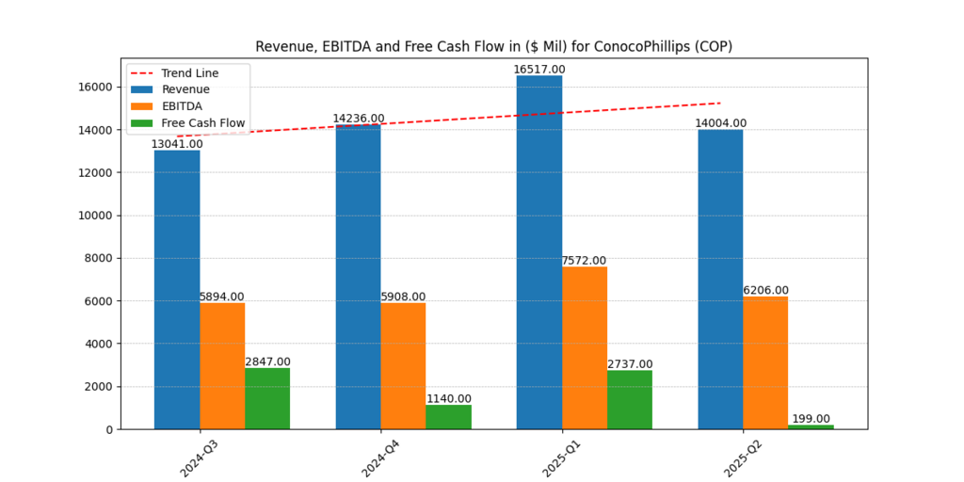964x482 pixels.
Task: Click the 14004.00 data label
Action: (720, 123)
